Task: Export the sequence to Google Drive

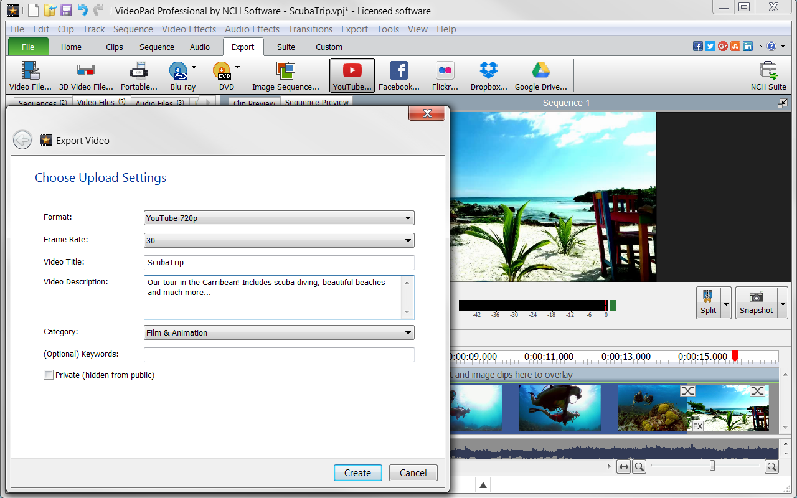Action: click(540, 75)
